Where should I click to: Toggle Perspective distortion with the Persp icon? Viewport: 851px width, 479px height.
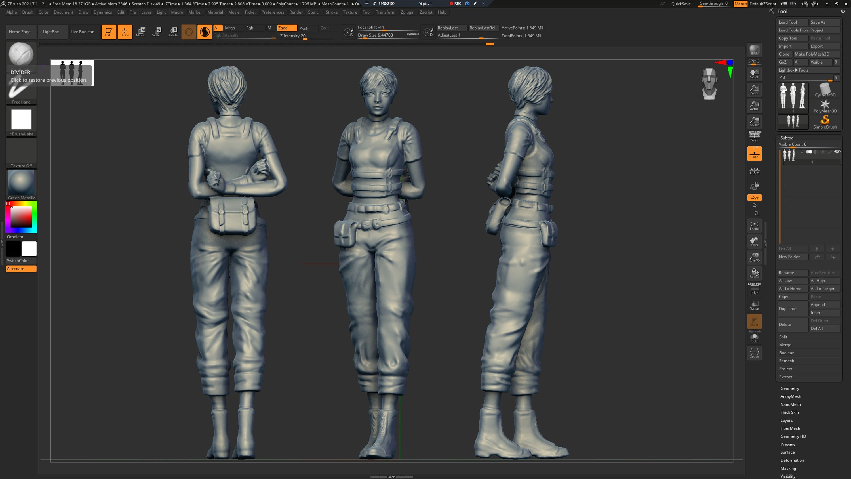755,136
